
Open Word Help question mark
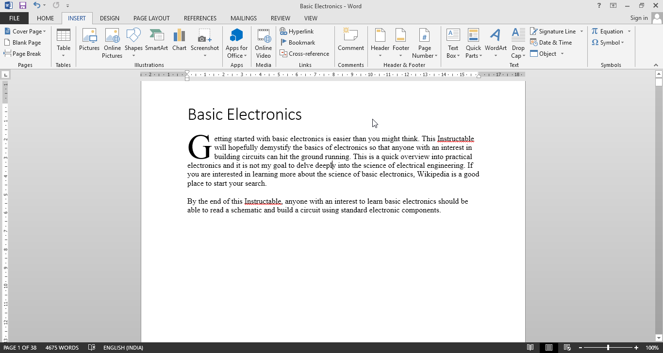pyautogui.click(x=599, y=6)
